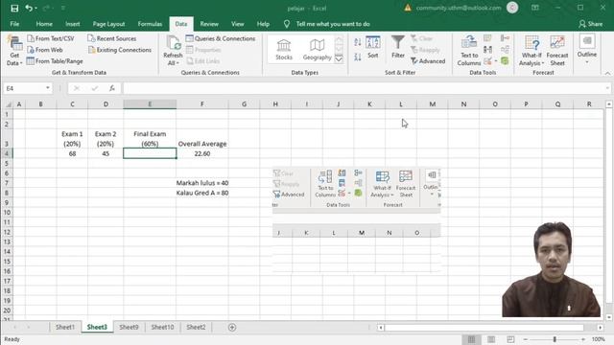The image size is (614, 345).
Task: Click the Kalau Gred A = 80 cell
Action: click(202, 193)
